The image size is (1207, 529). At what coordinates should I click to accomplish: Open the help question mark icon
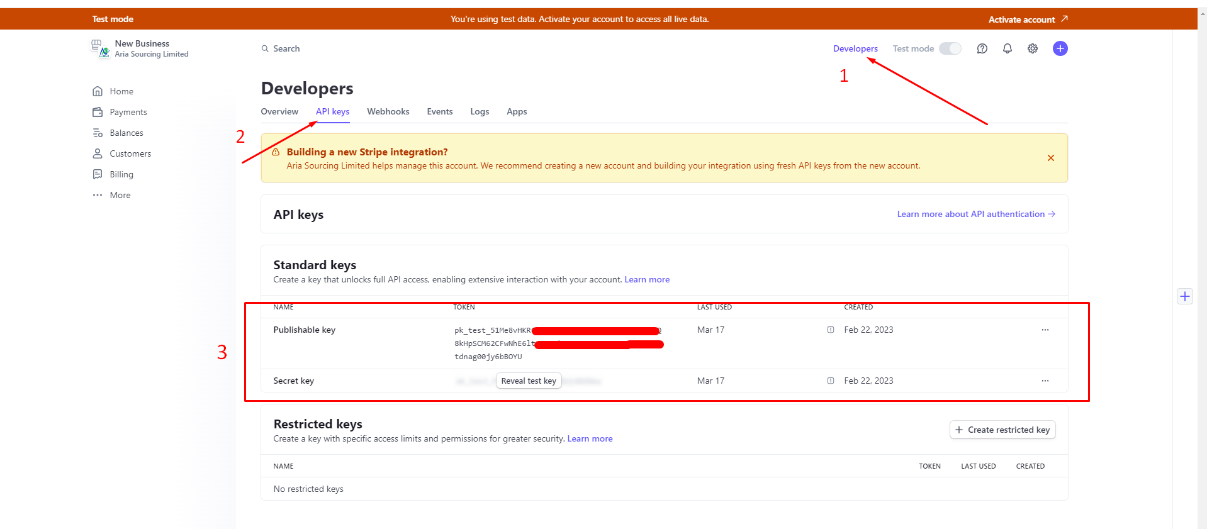click(982, 48)
